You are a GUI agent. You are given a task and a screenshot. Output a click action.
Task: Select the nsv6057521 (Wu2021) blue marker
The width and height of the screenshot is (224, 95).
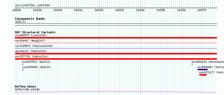(x=22, y=64)
